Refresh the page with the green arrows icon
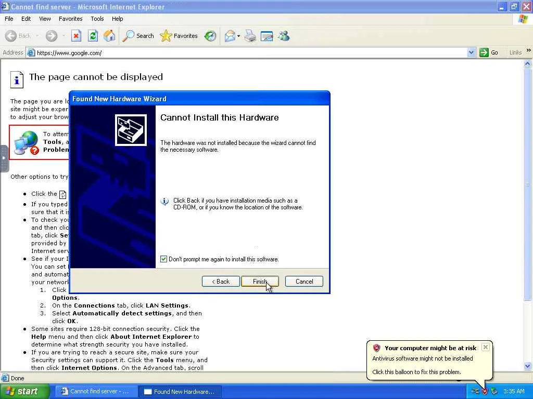 point(93,36)
